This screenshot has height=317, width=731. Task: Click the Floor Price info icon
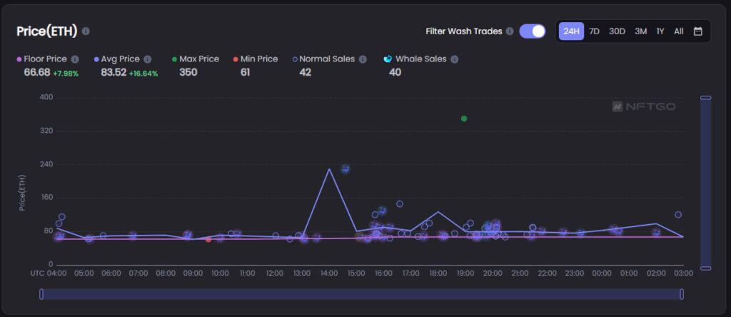click(75, 59)
